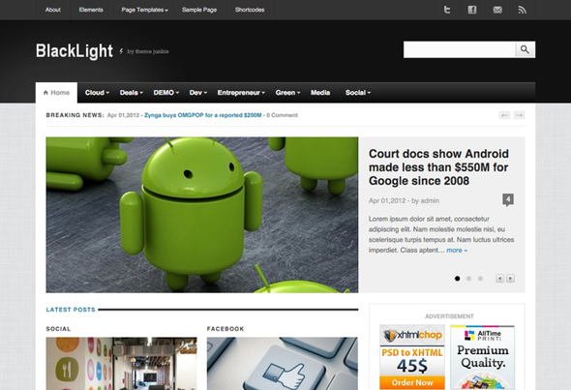Open the About page link
Screen dimensions: 571x390
pyautogui.click(x=53, y=10)
